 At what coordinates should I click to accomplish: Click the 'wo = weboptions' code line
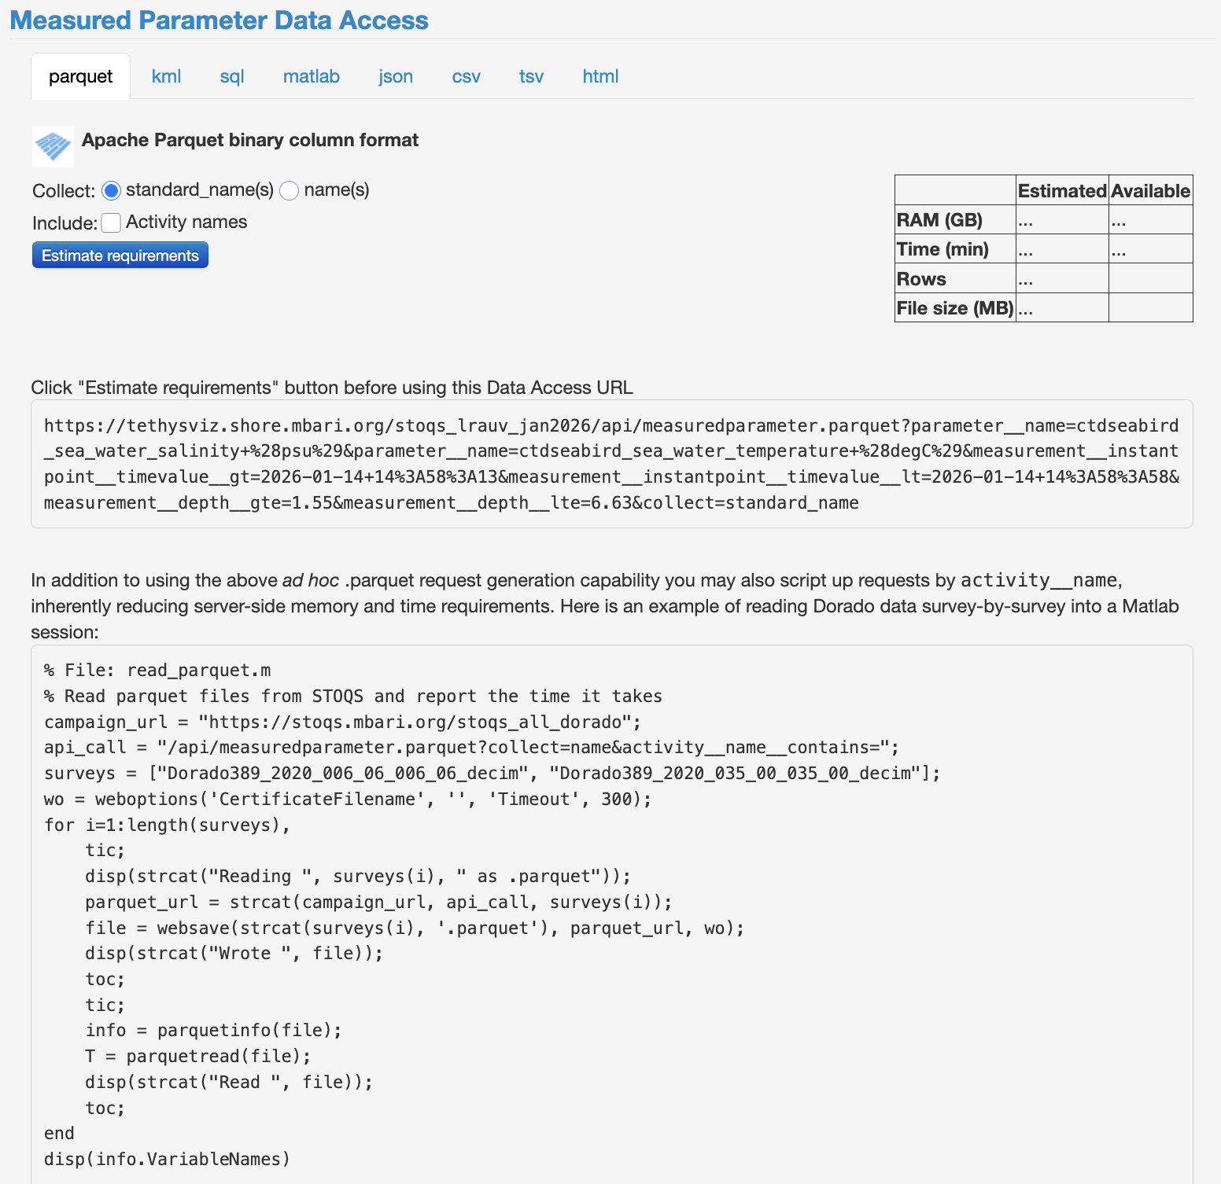click(x=349, y=800)
